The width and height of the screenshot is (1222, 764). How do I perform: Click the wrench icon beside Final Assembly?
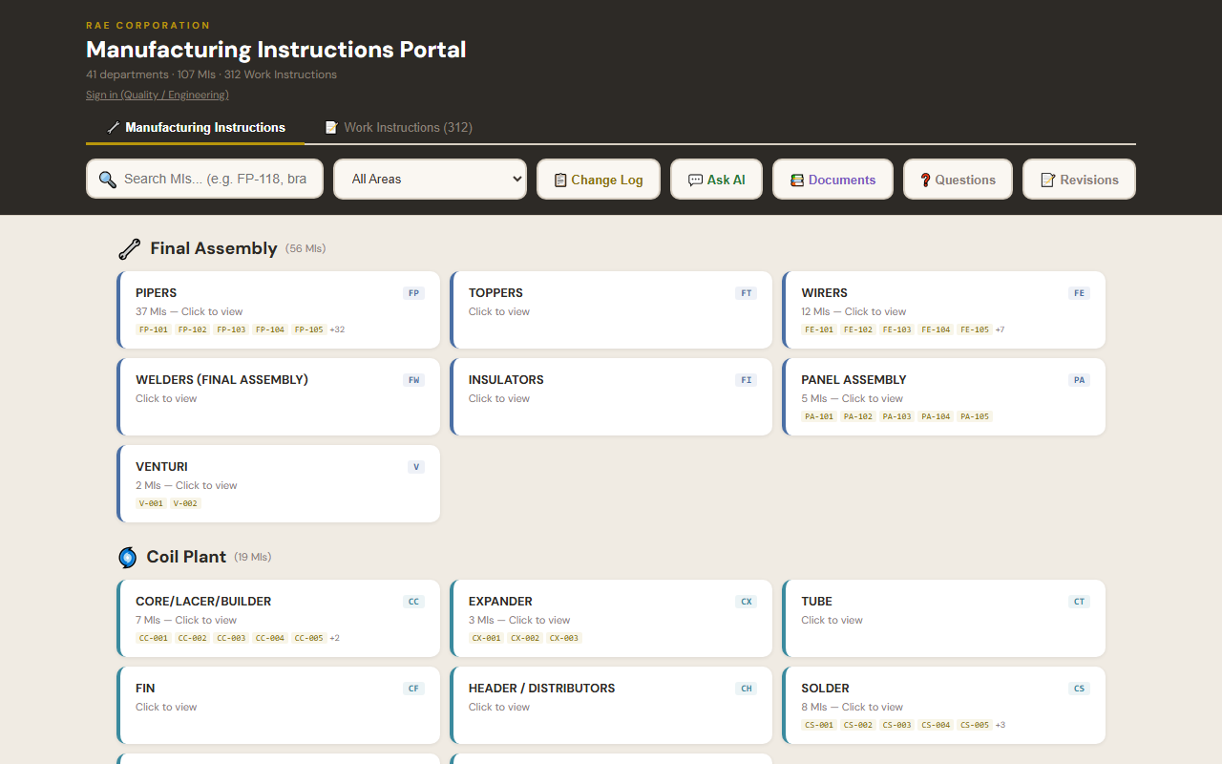(x=130, y=249)
